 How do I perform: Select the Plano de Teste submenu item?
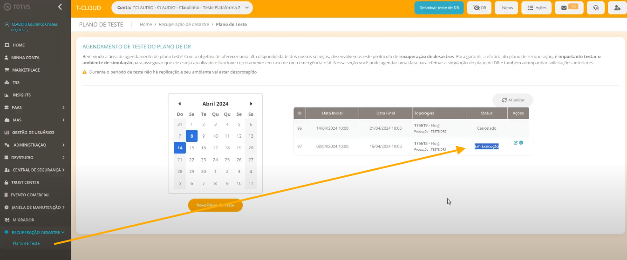click(x=26, y=243)
